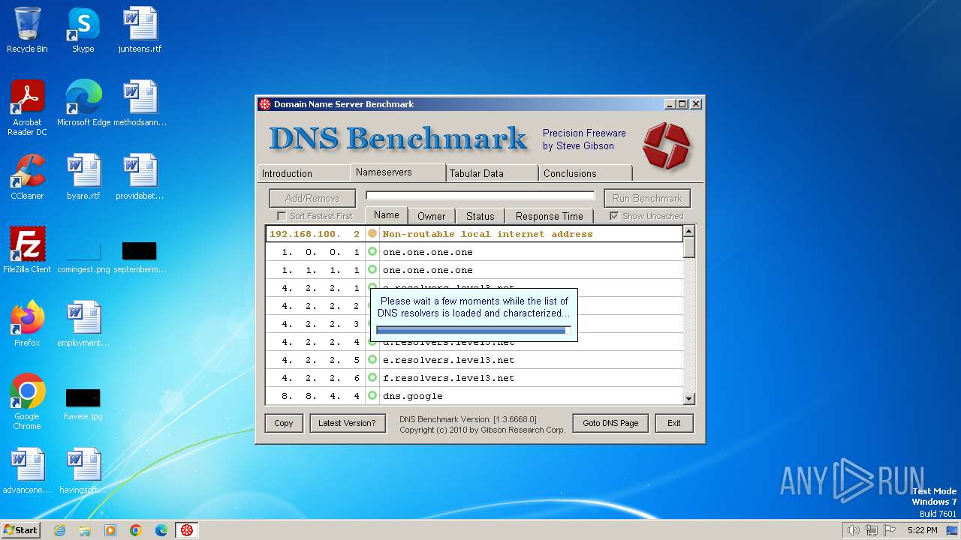Image resolution: width=961 pixels, height=540 pixels.
Task: Launch Firefox from the desktop
Action: pyautogui.click(x=27, y=323)
